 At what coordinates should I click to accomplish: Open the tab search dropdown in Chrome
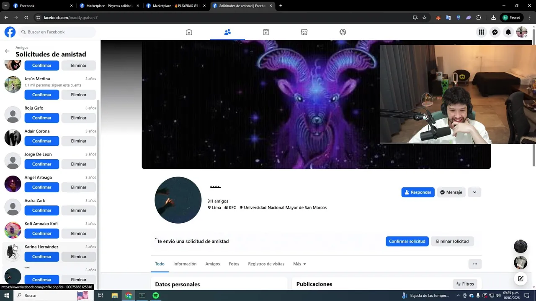click(5, 6)
